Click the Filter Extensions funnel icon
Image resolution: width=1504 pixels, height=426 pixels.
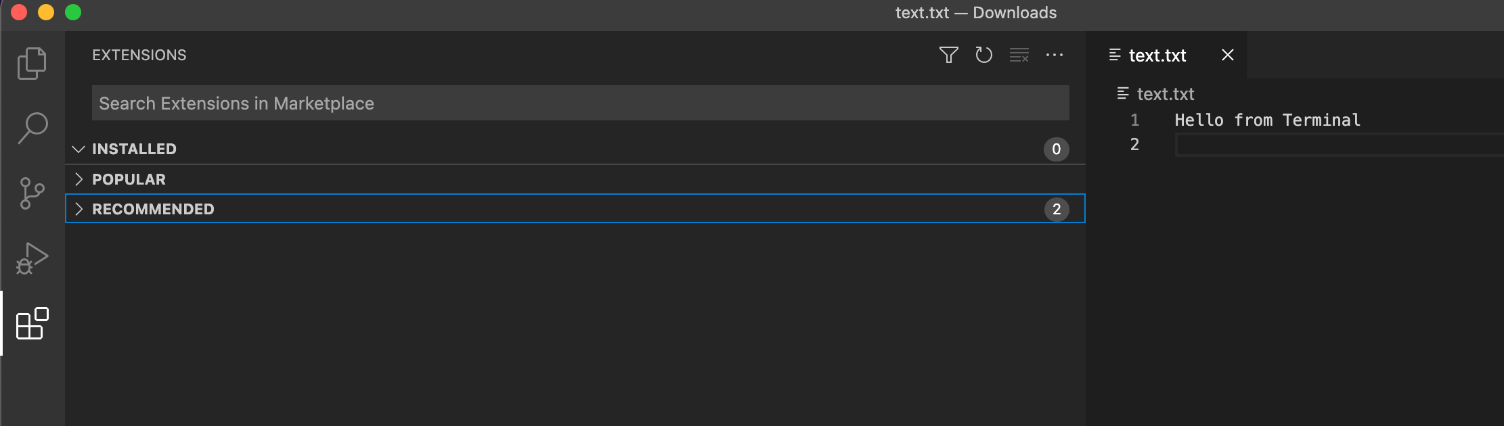point(948,55)
